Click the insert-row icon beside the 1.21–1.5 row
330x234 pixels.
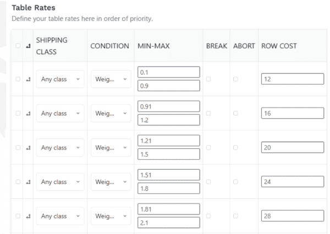pos(28,148)
